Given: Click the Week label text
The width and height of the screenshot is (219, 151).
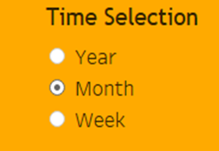Looking at the screenshot, I should pos(100,120).
